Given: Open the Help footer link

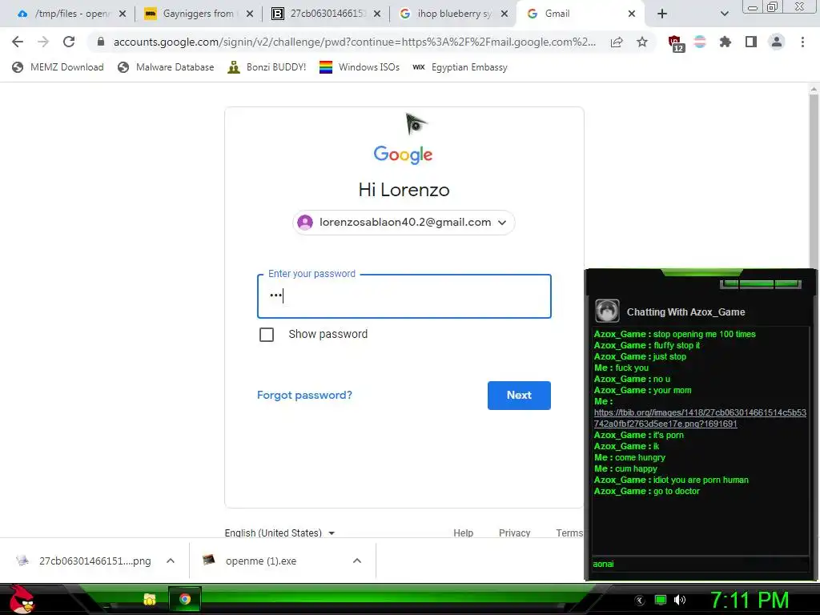Looking at the screenshot, I should point(464,533).
